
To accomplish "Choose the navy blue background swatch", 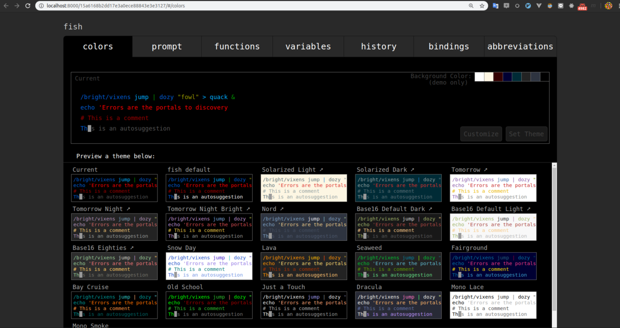I will (x=507, y=77).
